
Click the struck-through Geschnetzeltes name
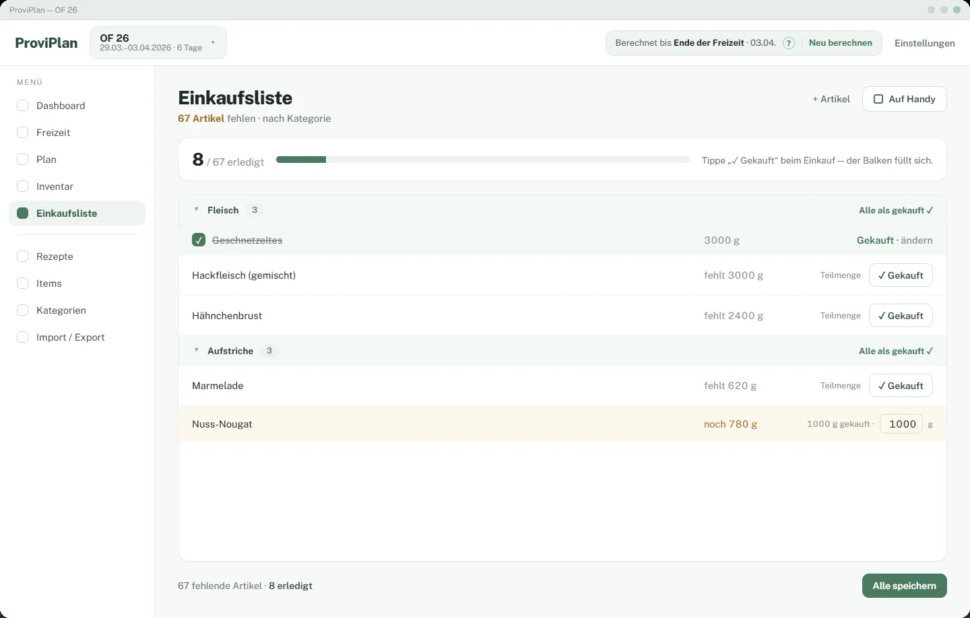[x=247, y=240]
